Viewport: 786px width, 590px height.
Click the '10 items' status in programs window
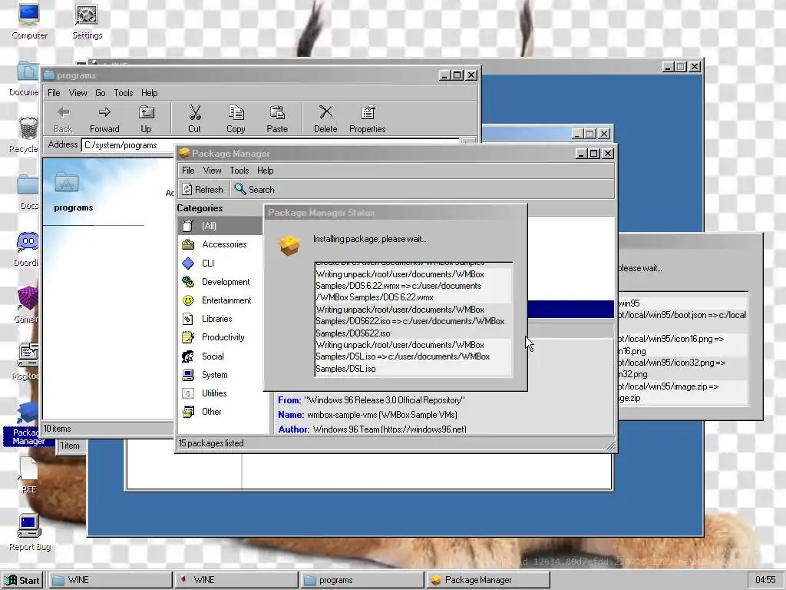[57, 429]
